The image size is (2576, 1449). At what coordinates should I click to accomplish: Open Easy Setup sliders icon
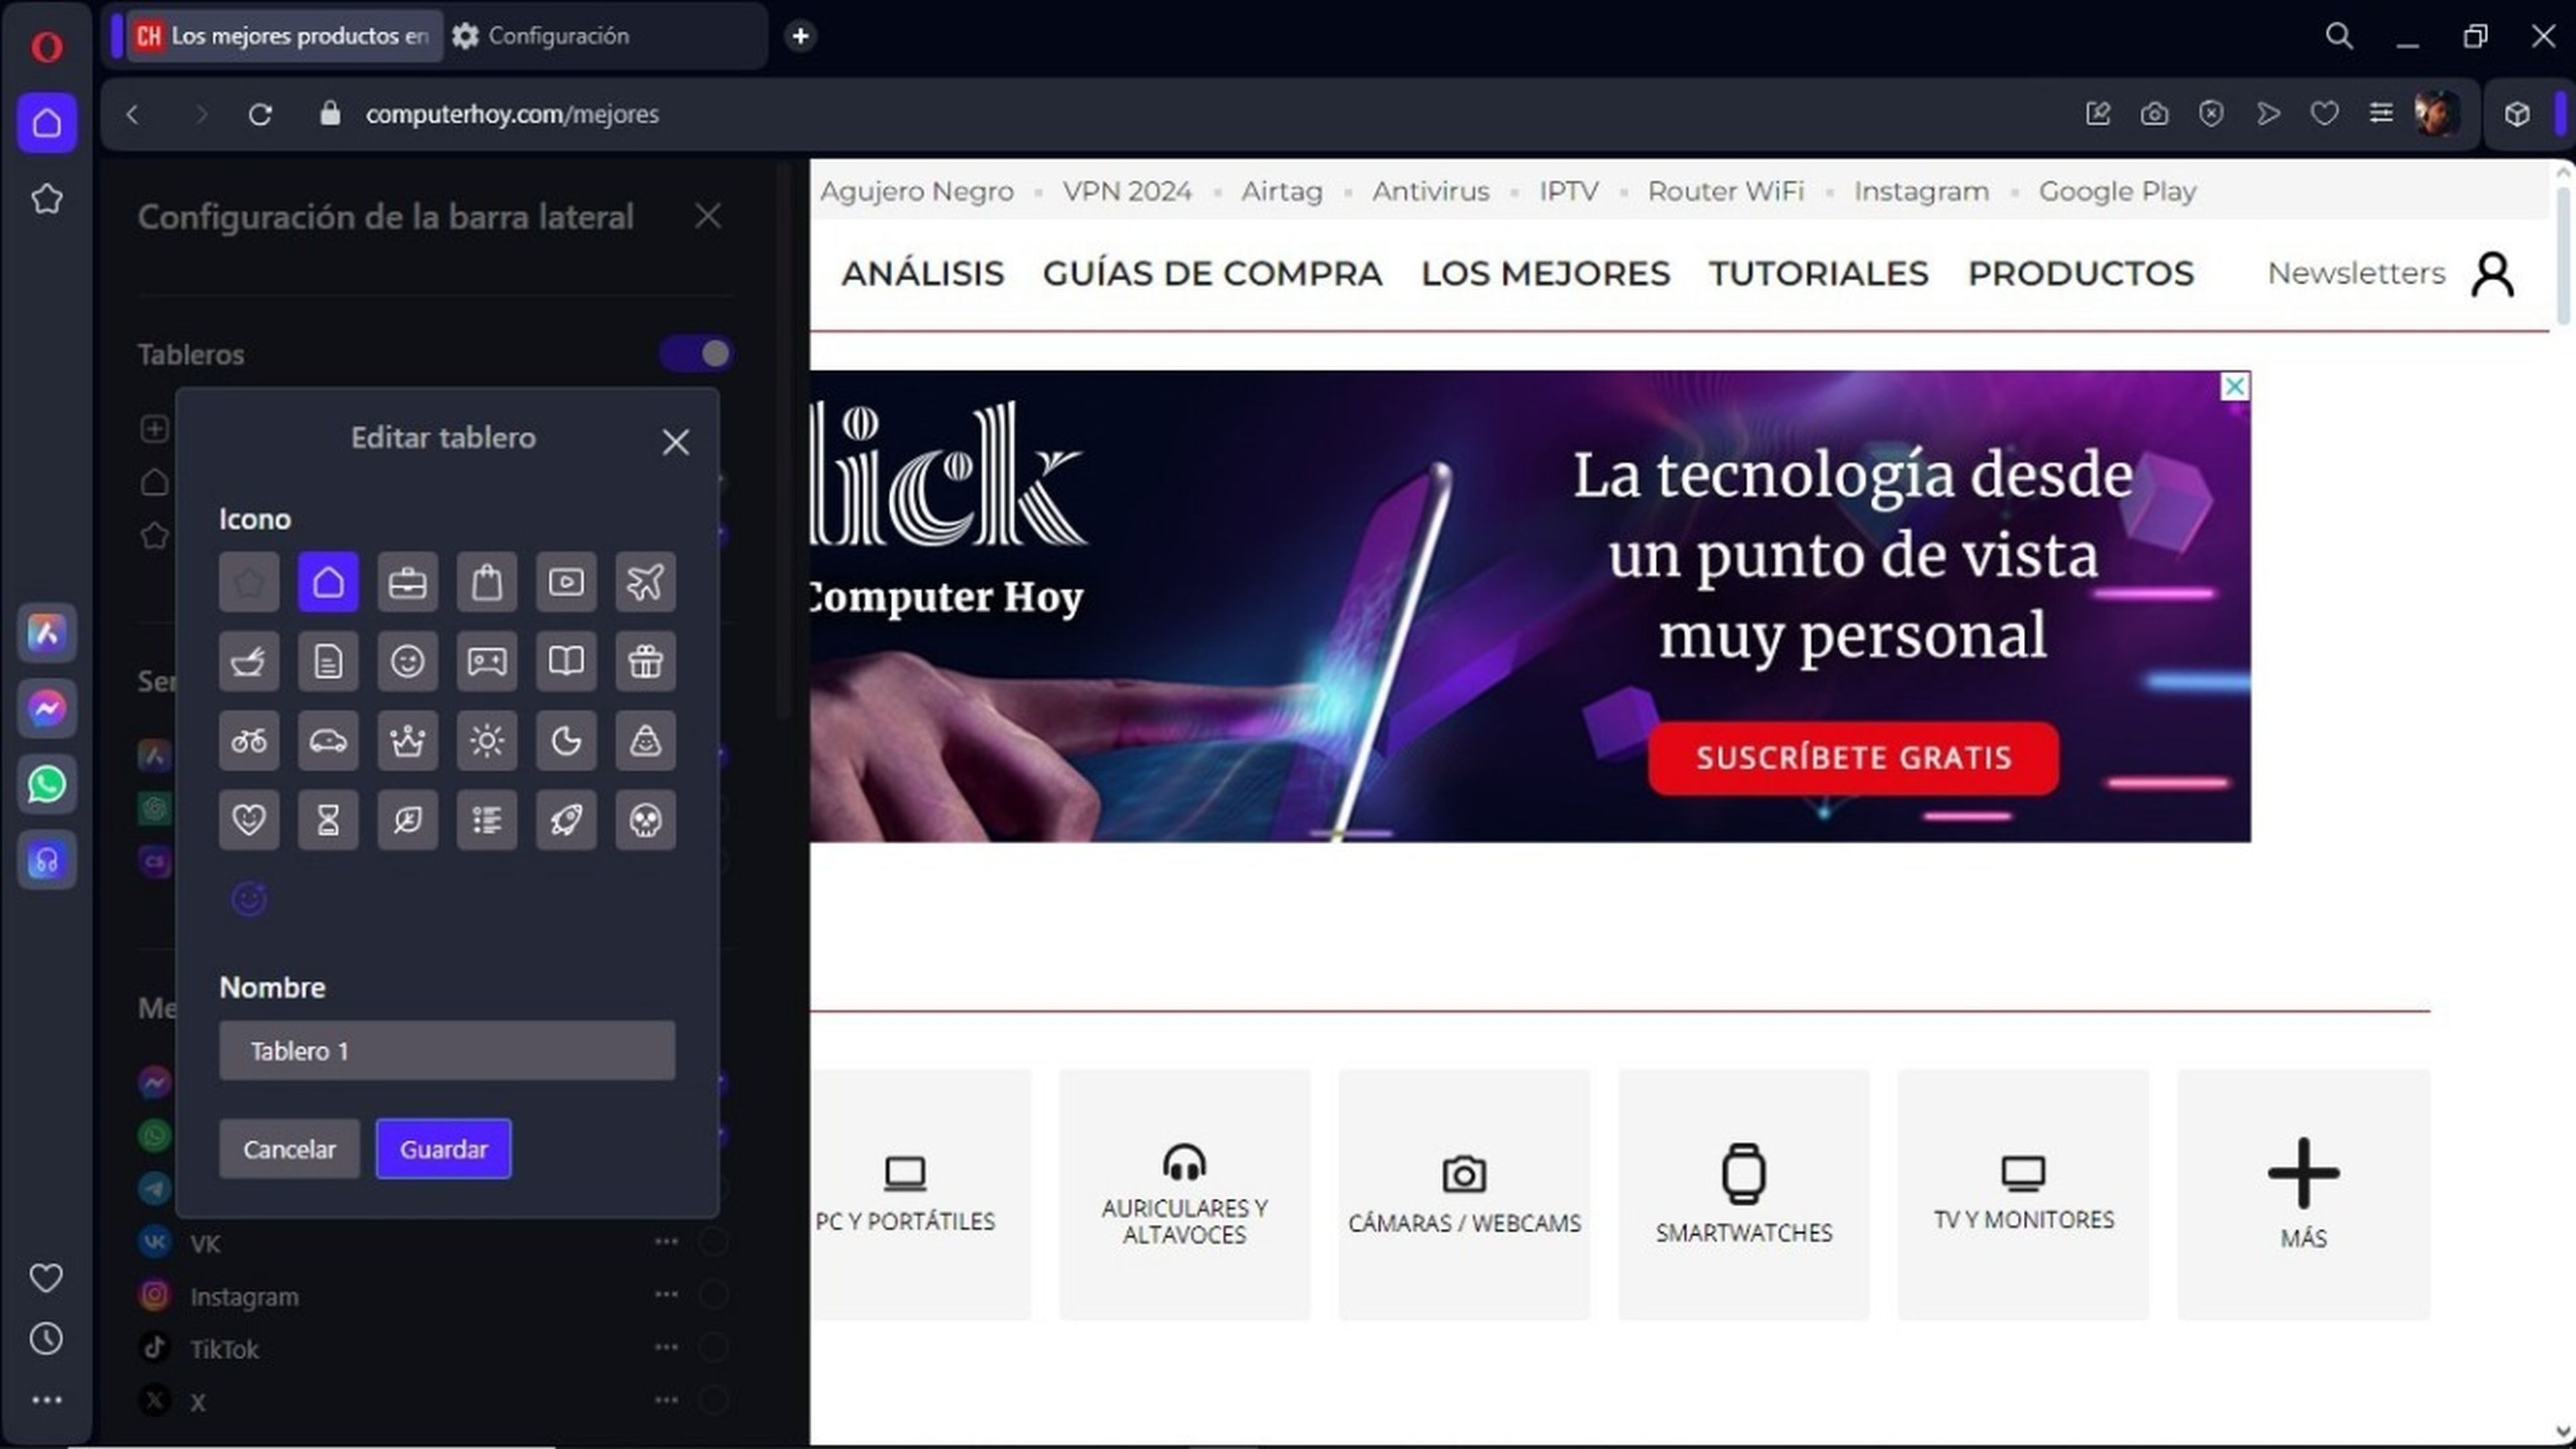pos(2381,114)
